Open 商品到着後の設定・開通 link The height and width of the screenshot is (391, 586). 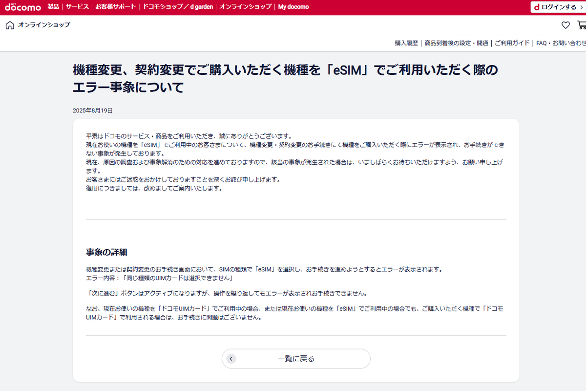tap(456, 43)
